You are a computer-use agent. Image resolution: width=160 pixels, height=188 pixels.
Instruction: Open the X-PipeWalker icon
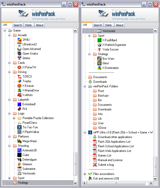pyautogui.click(x=19, y=132)
